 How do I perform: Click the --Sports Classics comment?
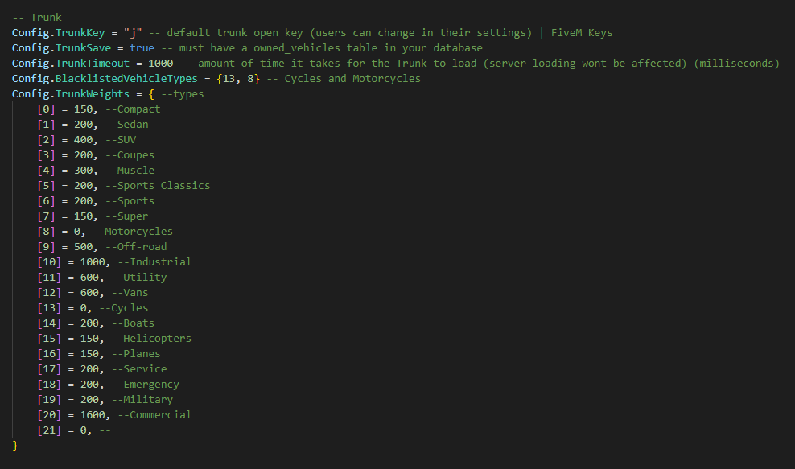click(158, 186)
